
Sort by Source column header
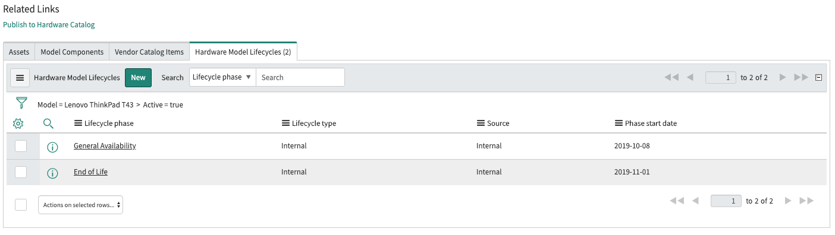click(498, 123)
